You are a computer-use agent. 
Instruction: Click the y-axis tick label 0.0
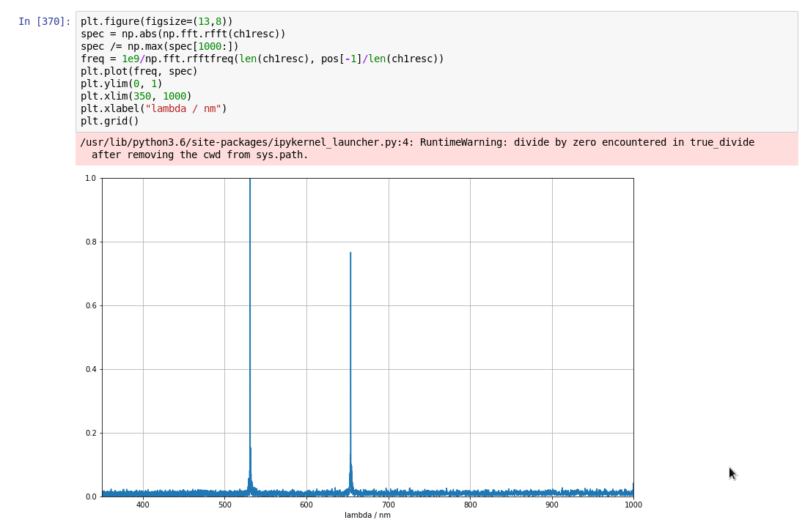point(91,497)
